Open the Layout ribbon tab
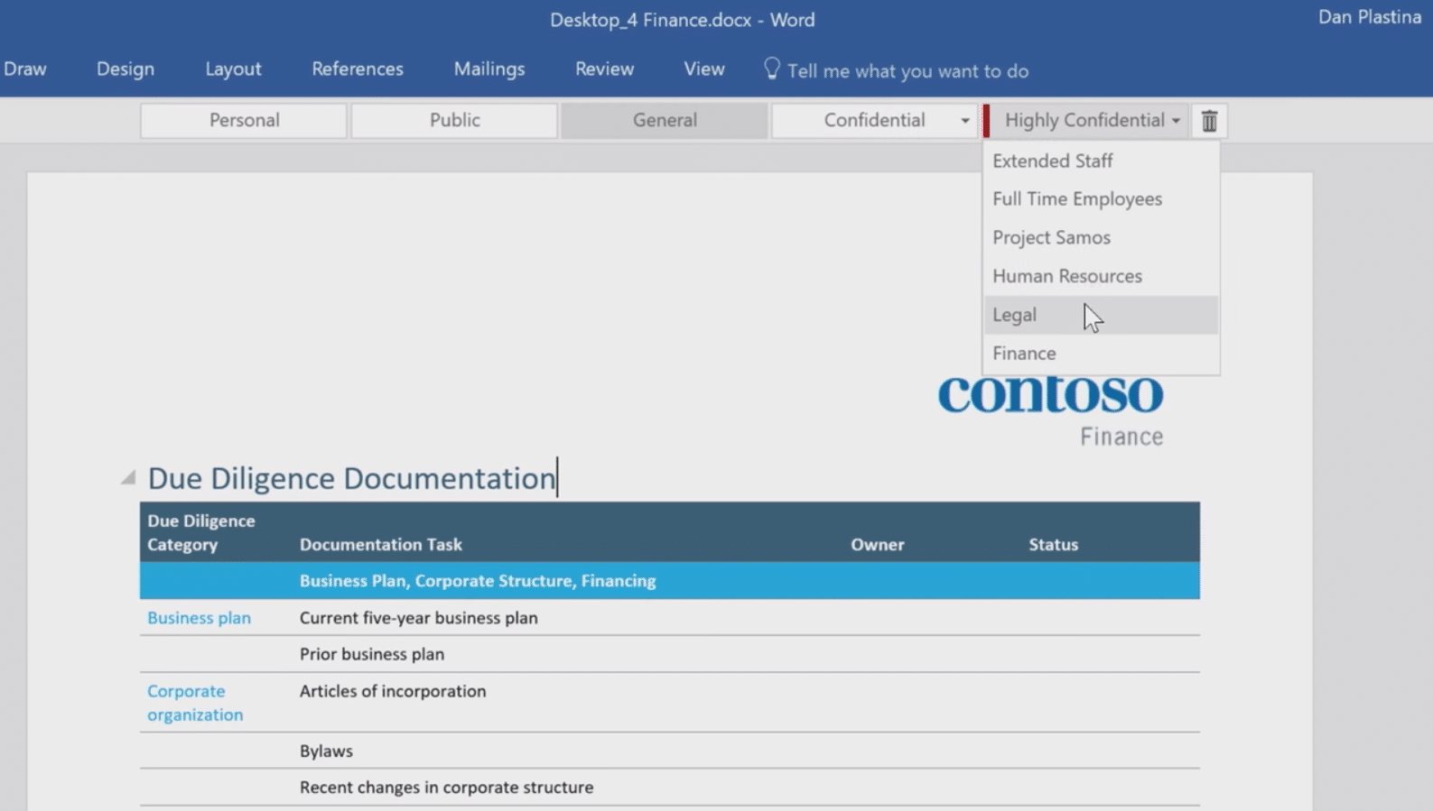 click(233, 69)
